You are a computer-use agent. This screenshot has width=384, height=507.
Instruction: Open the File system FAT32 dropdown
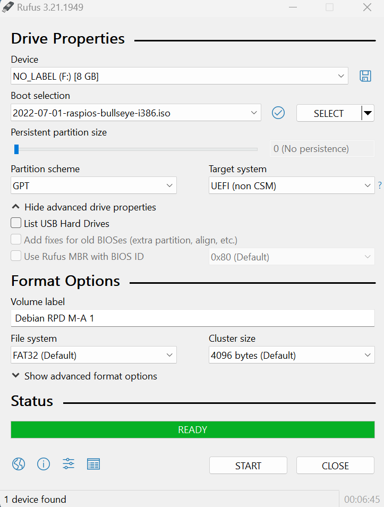coord(93,355)
